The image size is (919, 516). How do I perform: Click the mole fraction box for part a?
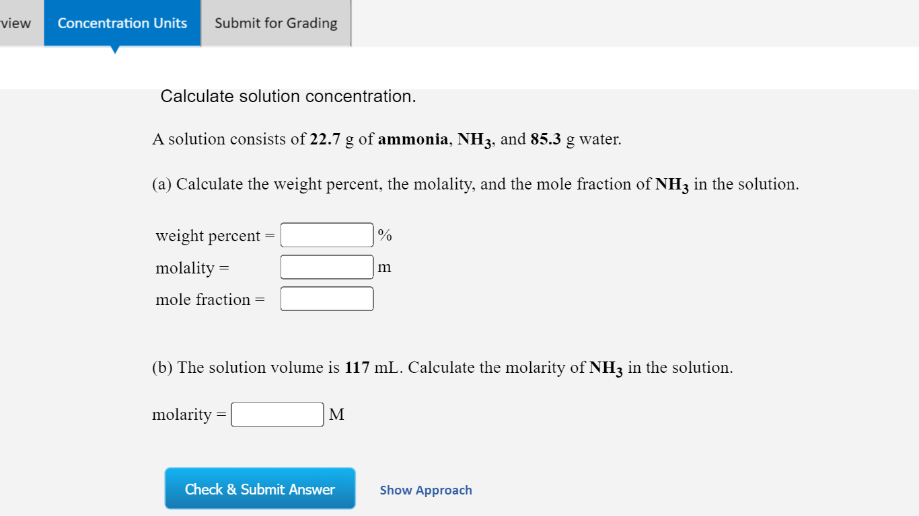pos(326,298)
